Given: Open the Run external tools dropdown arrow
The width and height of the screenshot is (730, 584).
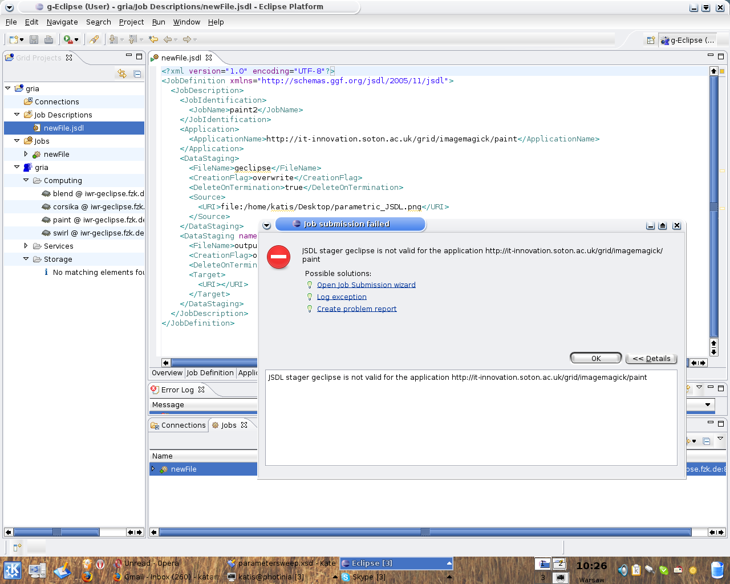Looking at the screenshot, I should pyautogui.click(x=76, y=40).
